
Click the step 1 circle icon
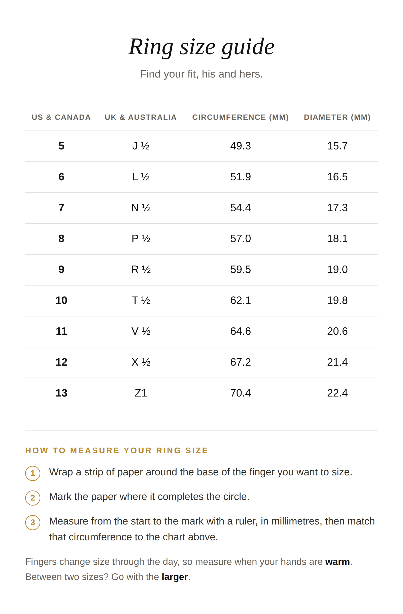click(x=33, y=473)
